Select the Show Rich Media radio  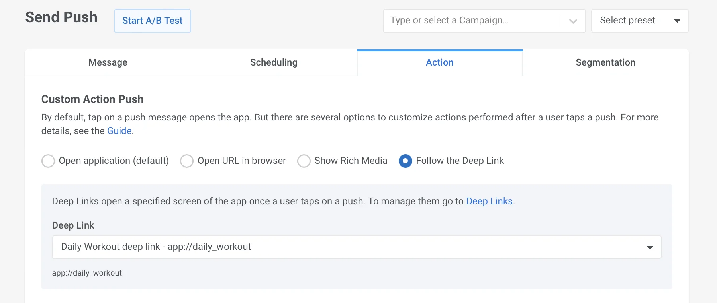pyautogui.click(x=304, y=161)
